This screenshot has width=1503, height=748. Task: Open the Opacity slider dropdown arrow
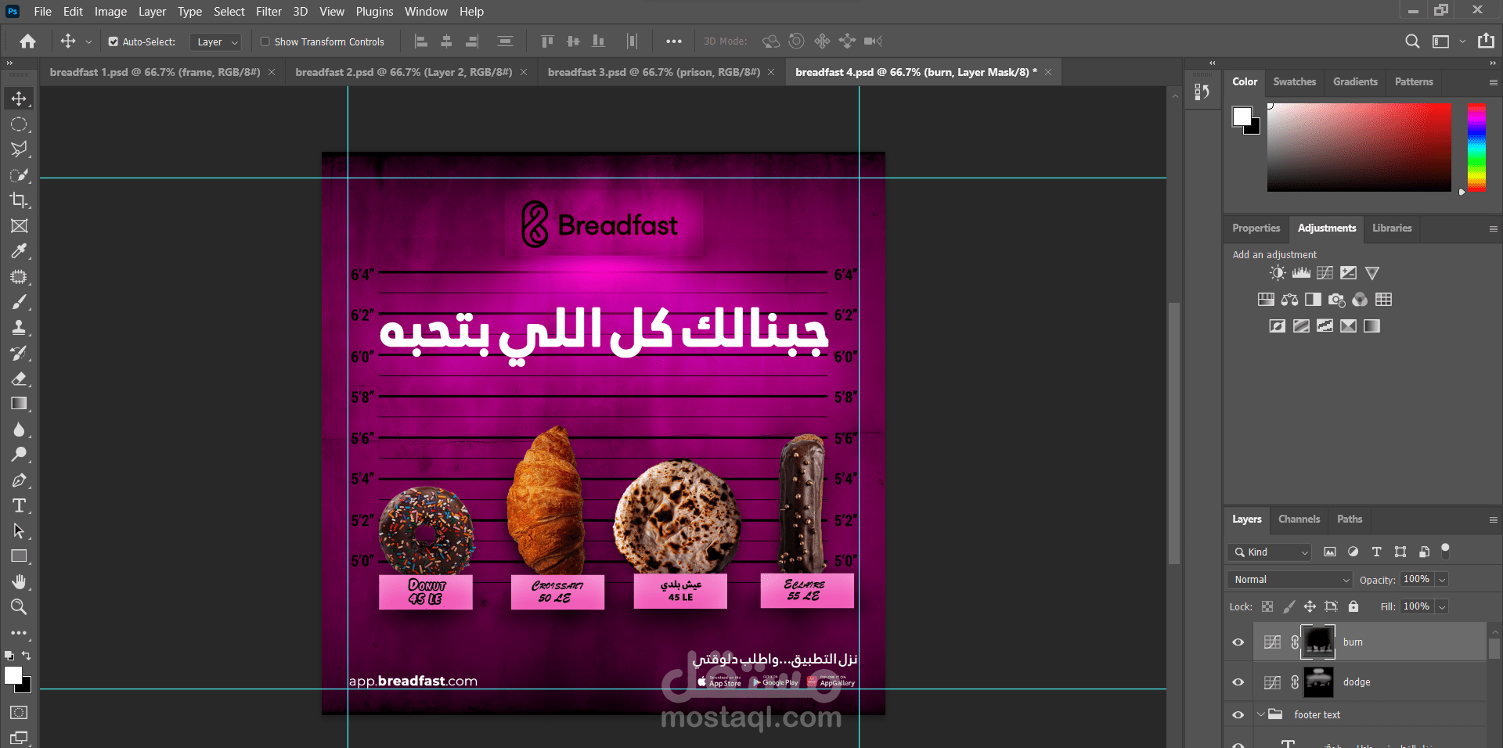tap(1442, 580)
